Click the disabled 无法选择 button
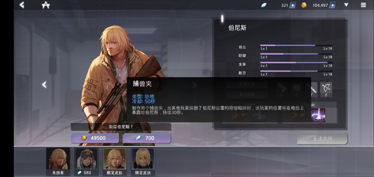The image size is (374, 177). pyautogui.click(x=322, y=139)
